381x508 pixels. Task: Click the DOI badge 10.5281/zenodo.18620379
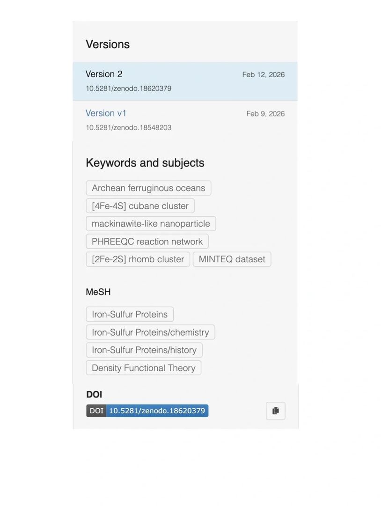pos(147,411)
